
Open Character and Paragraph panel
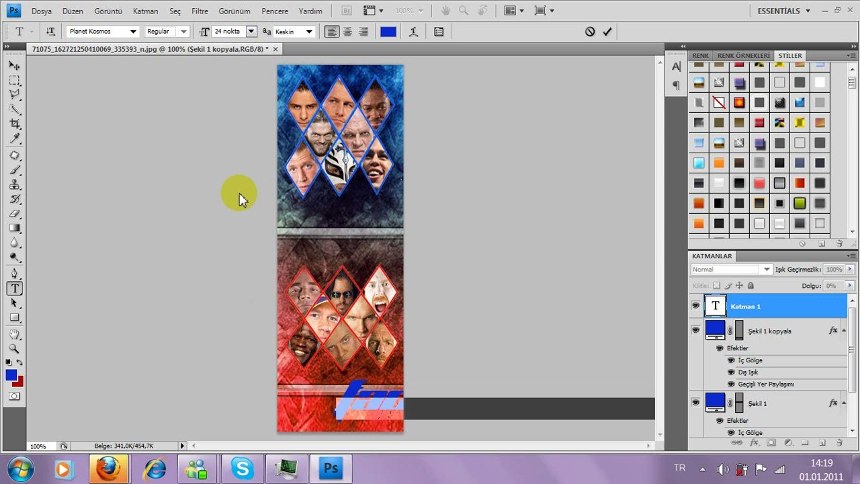click(x=439, y=32)
